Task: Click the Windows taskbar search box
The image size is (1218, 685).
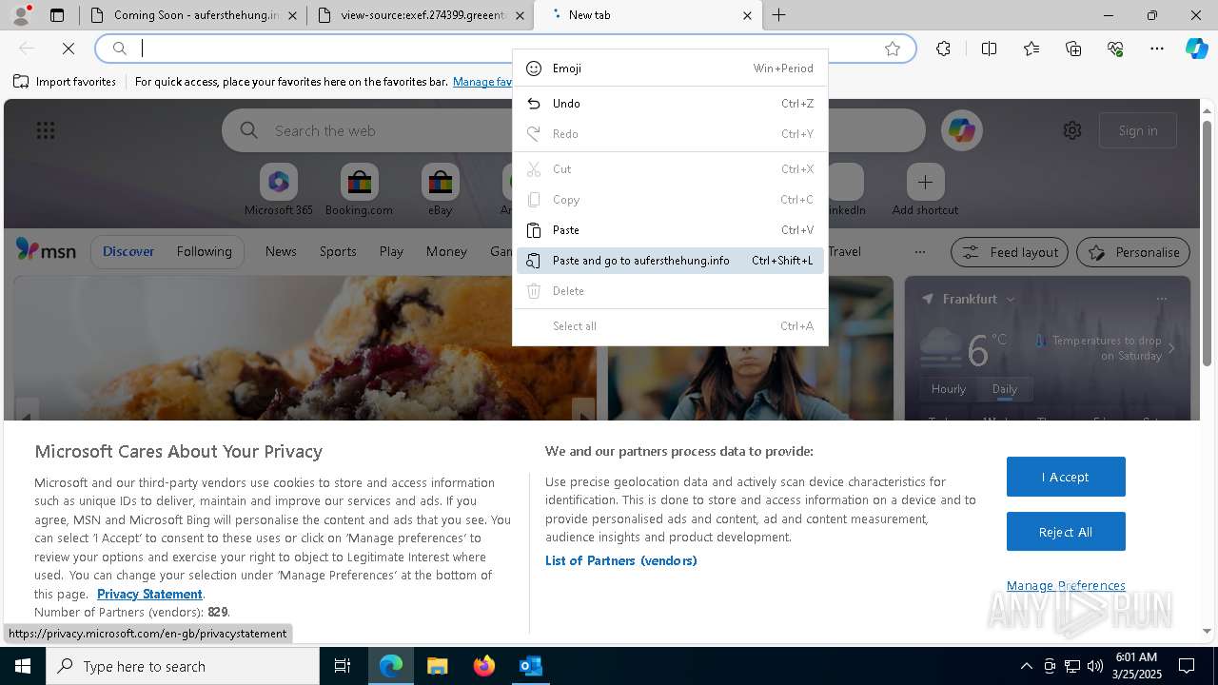Action: pyautogui.click(x=183, y=666)
